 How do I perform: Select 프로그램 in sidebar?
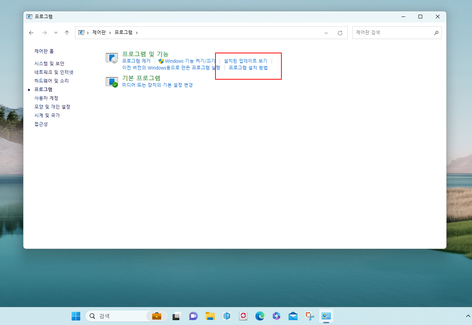pos(43,89)
